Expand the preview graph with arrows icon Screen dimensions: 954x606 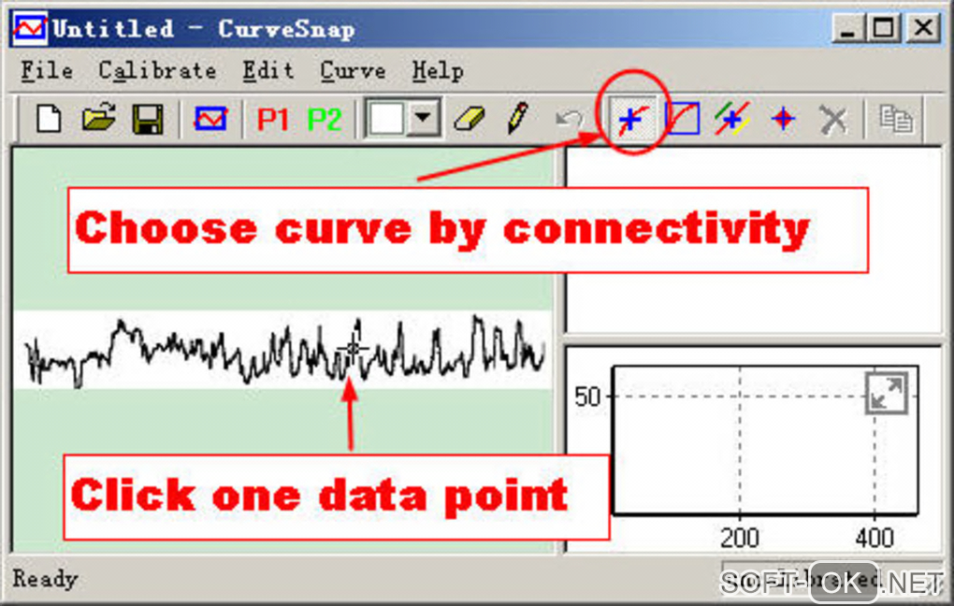(886, 393)
